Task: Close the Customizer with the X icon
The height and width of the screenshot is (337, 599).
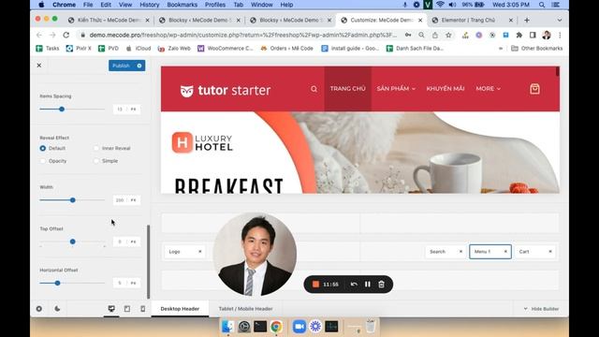Action: click(x=39, y=66)
